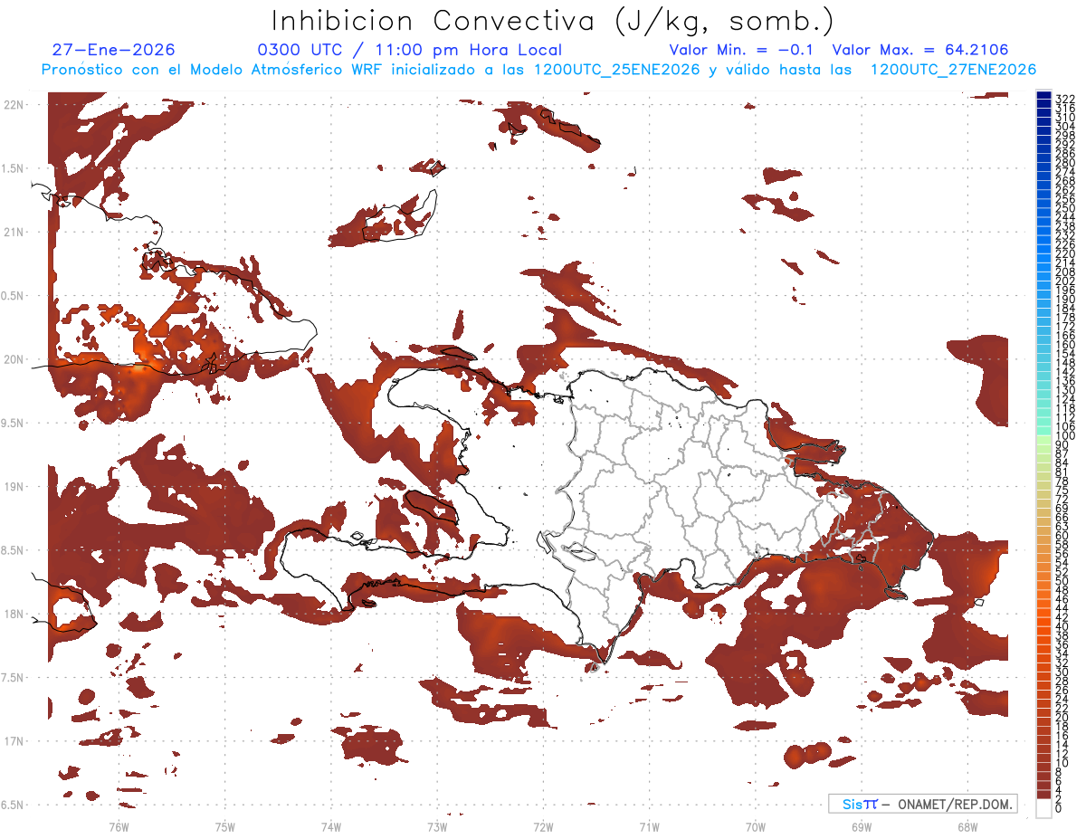Click the pale green 100 colorbar swatch

tap(1044, 440)
